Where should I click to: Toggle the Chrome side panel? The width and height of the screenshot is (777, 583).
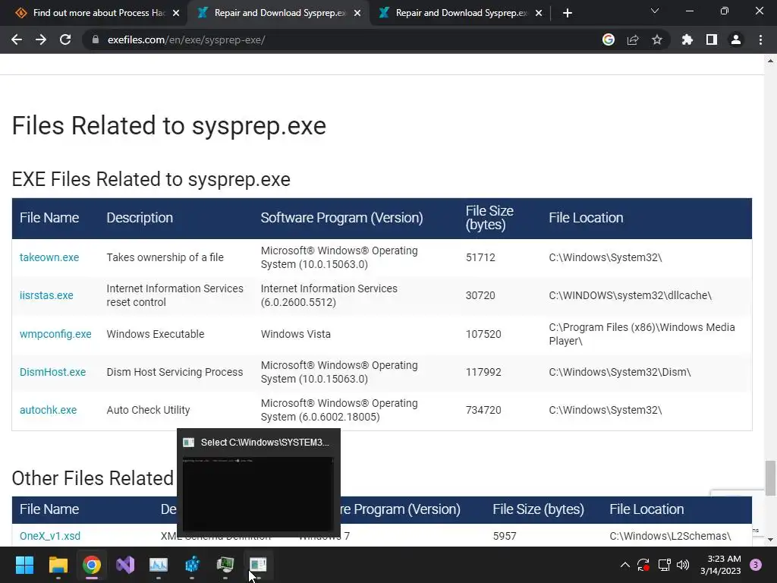[712, 39]
